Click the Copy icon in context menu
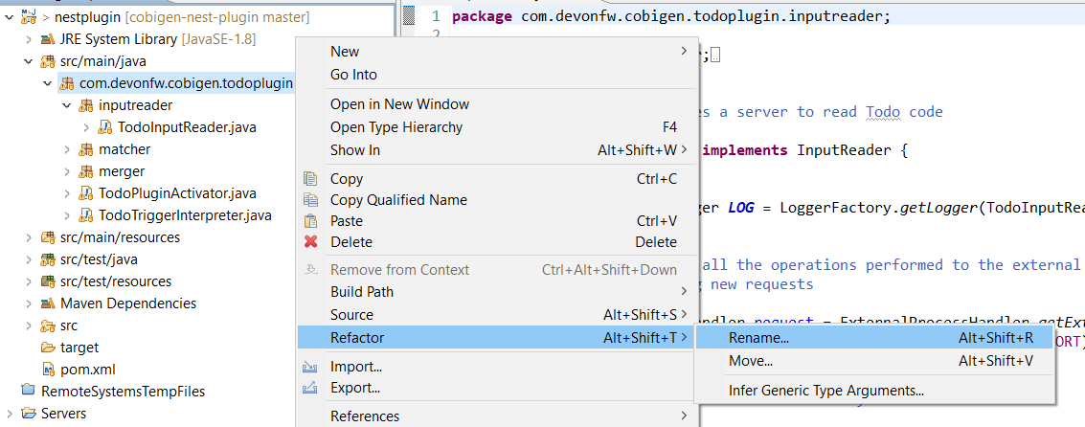 pos(310,179)
